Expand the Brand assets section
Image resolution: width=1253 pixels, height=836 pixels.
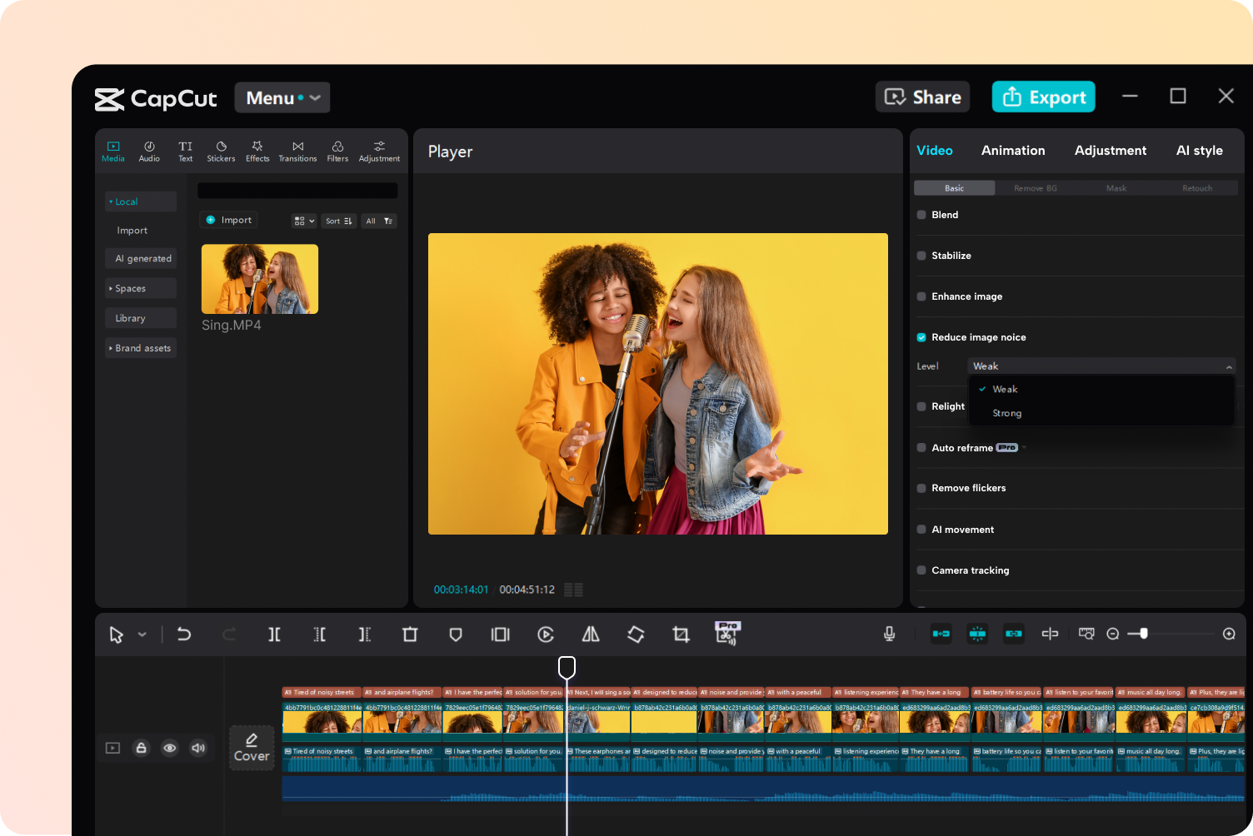pyautogui.click(x=141, y=347)
